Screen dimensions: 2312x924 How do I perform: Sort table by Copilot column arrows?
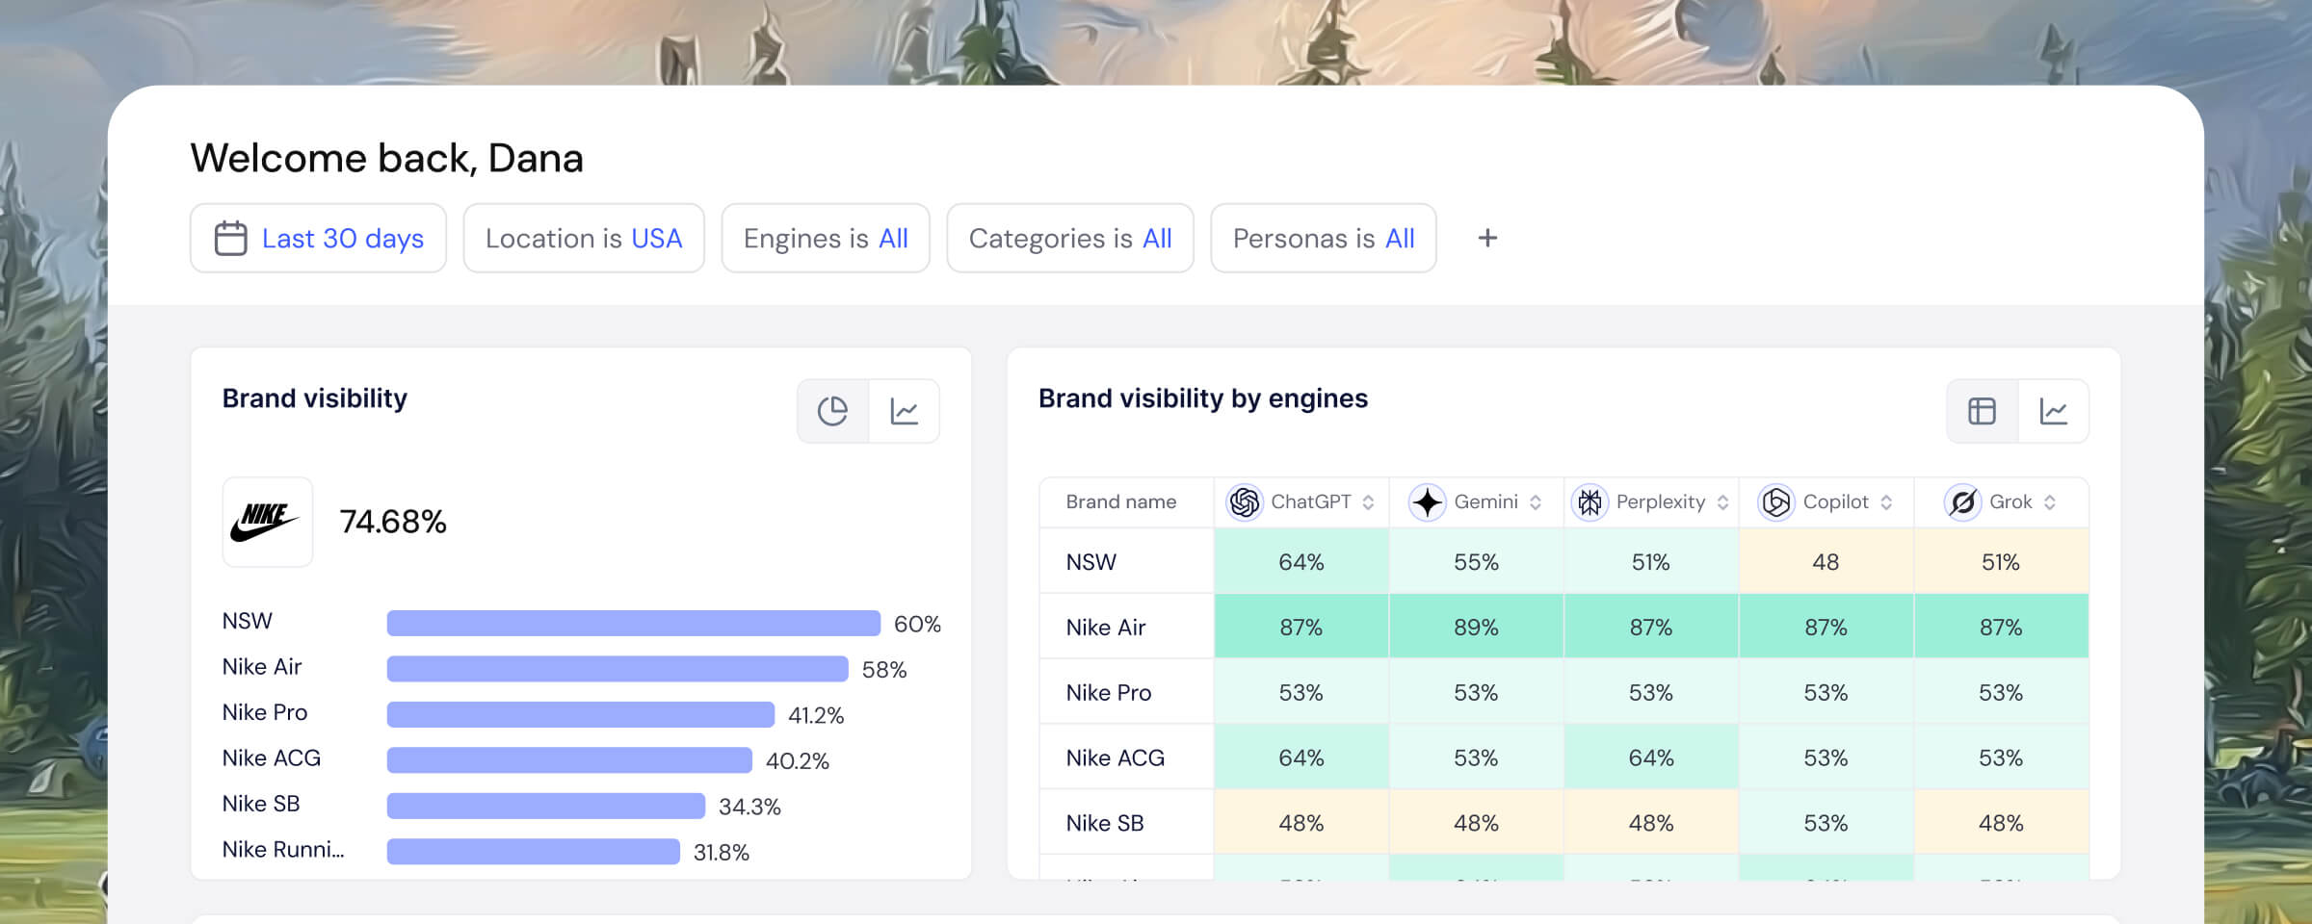coord(1886,502)
